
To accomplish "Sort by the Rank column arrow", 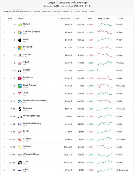I will pyautogui.click(x=16, y=18).
